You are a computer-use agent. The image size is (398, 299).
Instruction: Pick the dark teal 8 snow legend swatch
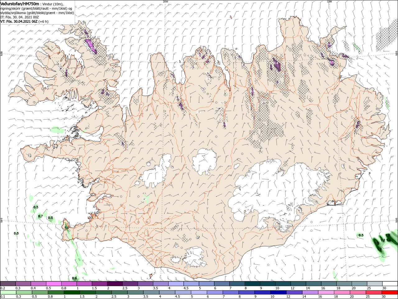click(x=252, y=284)
